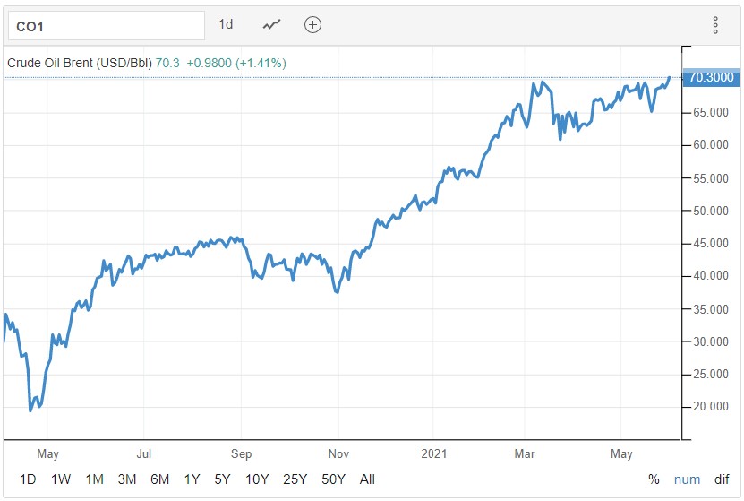Show the 10Y time range
744x501 pixels.
256,479
